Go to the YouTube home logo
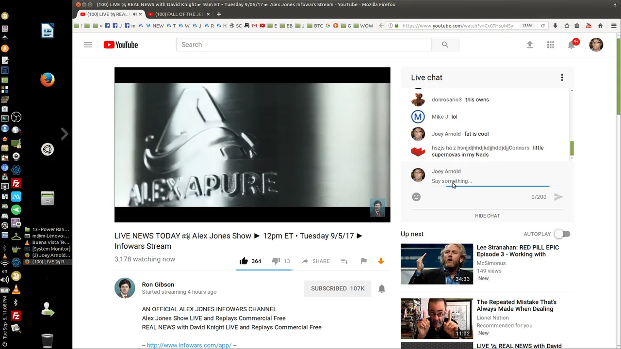This screenshot has height=349, width=621. (121, 45)
